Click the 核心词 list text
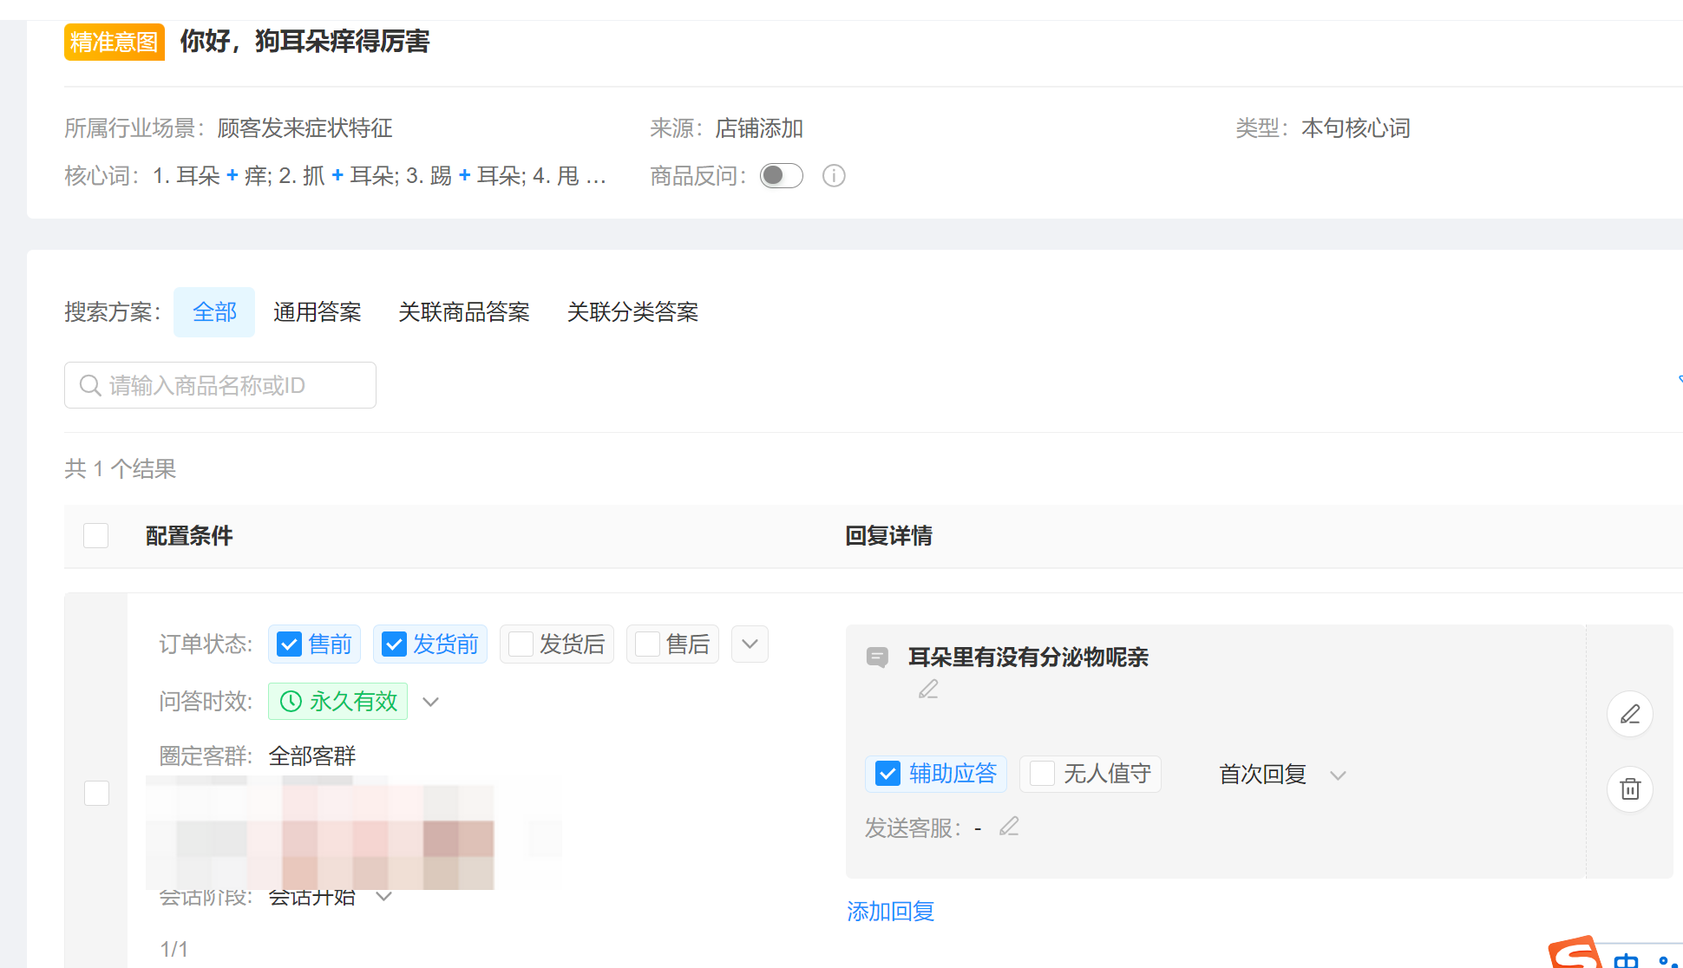1683x968 pixels. pos(379,176)
